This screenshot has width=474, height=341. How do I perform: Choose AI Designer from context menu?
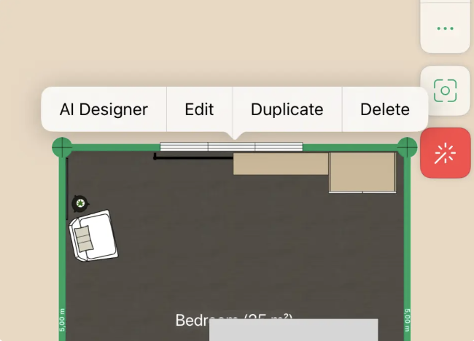pos(104,109)
